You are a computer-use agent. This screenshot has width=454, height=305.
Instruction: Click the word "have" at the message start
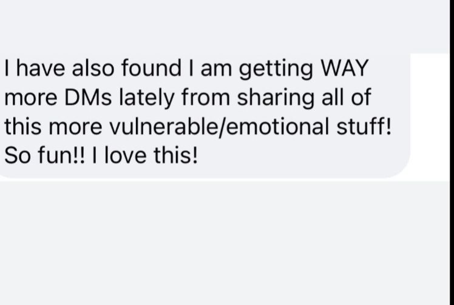pyautogui.click(x=41, y=69)
